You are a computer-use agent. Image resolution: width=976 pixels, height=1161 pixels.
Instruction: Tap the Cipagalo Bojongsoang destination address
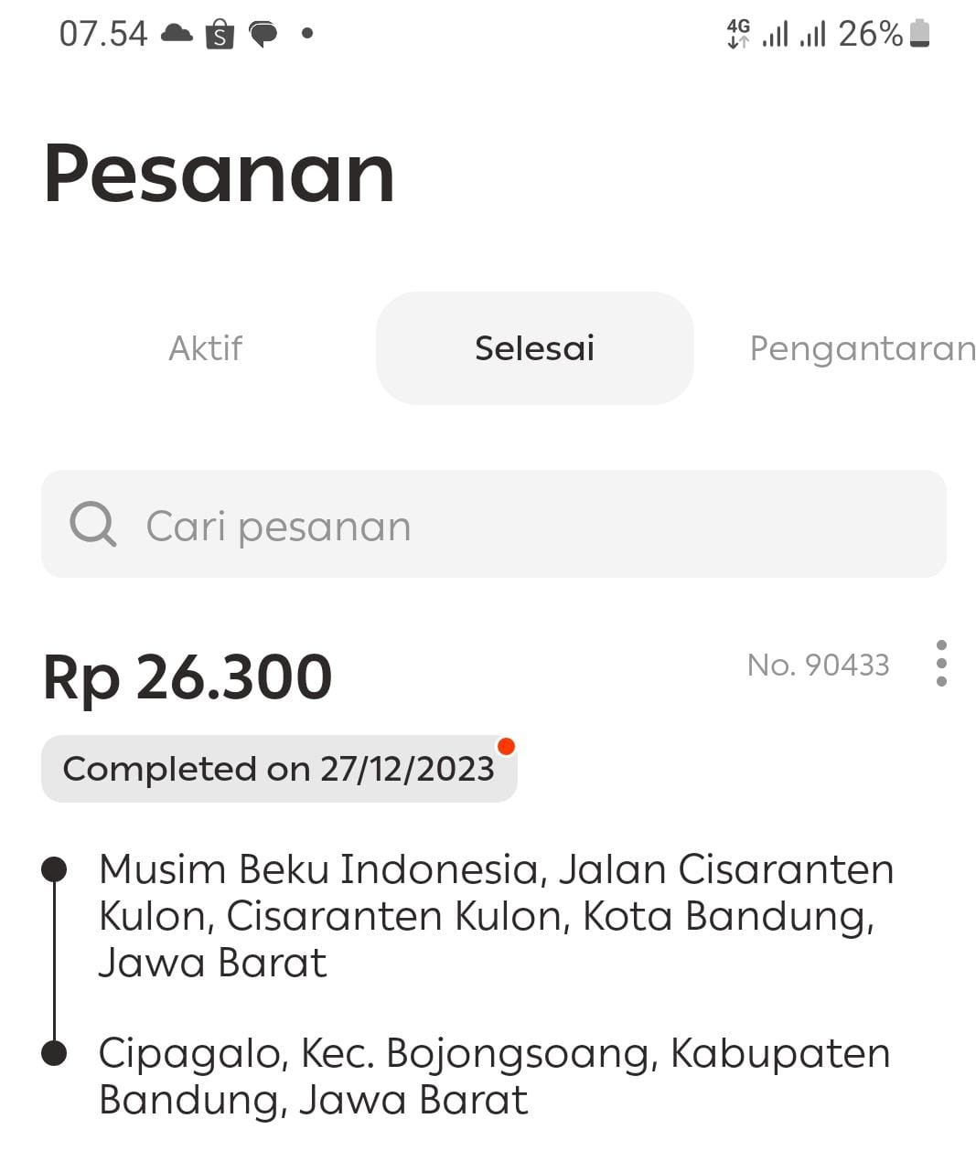click(x=494, y=1076)
